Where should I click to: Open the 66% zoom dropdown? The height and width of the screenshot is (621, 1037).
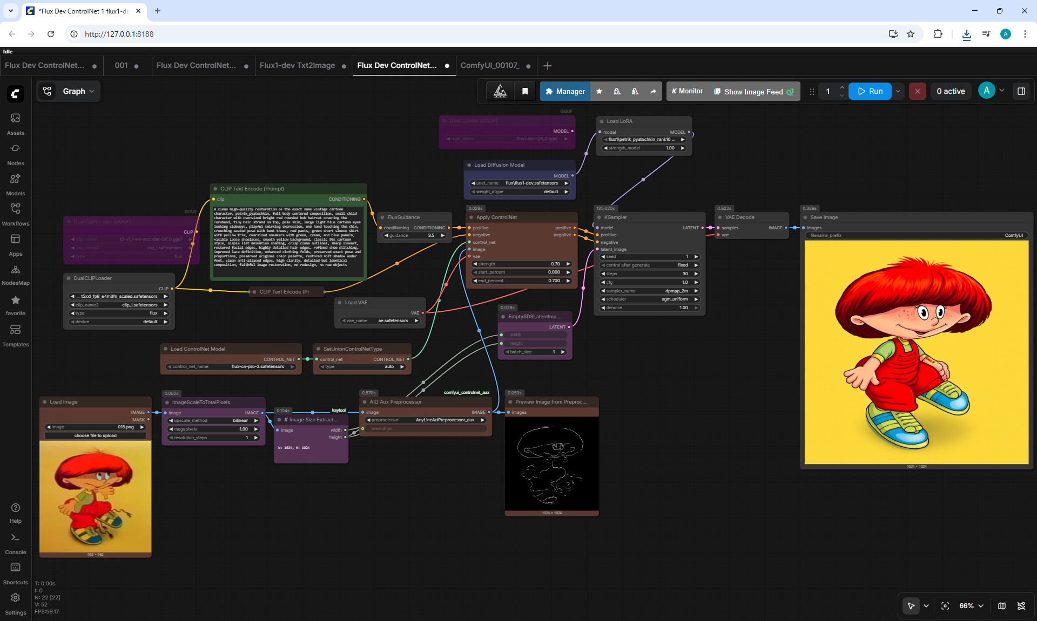pyautogui.click(x=971, y=606)
